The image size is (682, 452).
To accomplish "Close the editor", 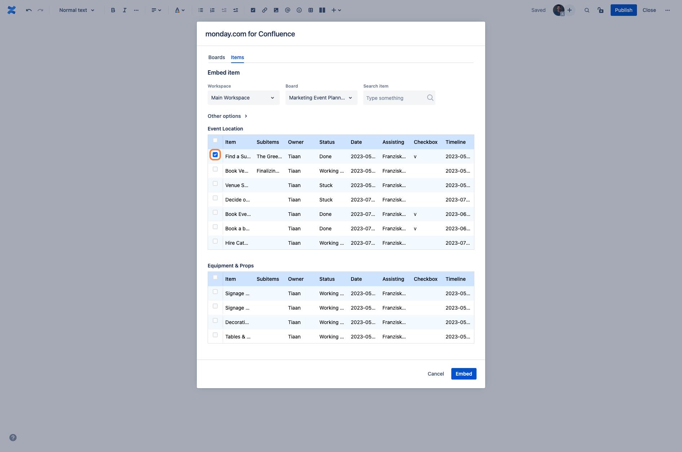I will (x=649, y=10).
